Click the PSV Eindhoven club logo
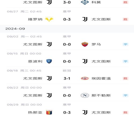The height and width of the screenshot is (117, 134). click(85, 78)
